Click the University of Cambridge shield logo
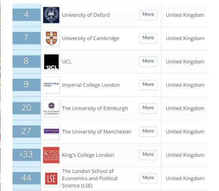This screenshot has width=219, height=191. point(51,38)
